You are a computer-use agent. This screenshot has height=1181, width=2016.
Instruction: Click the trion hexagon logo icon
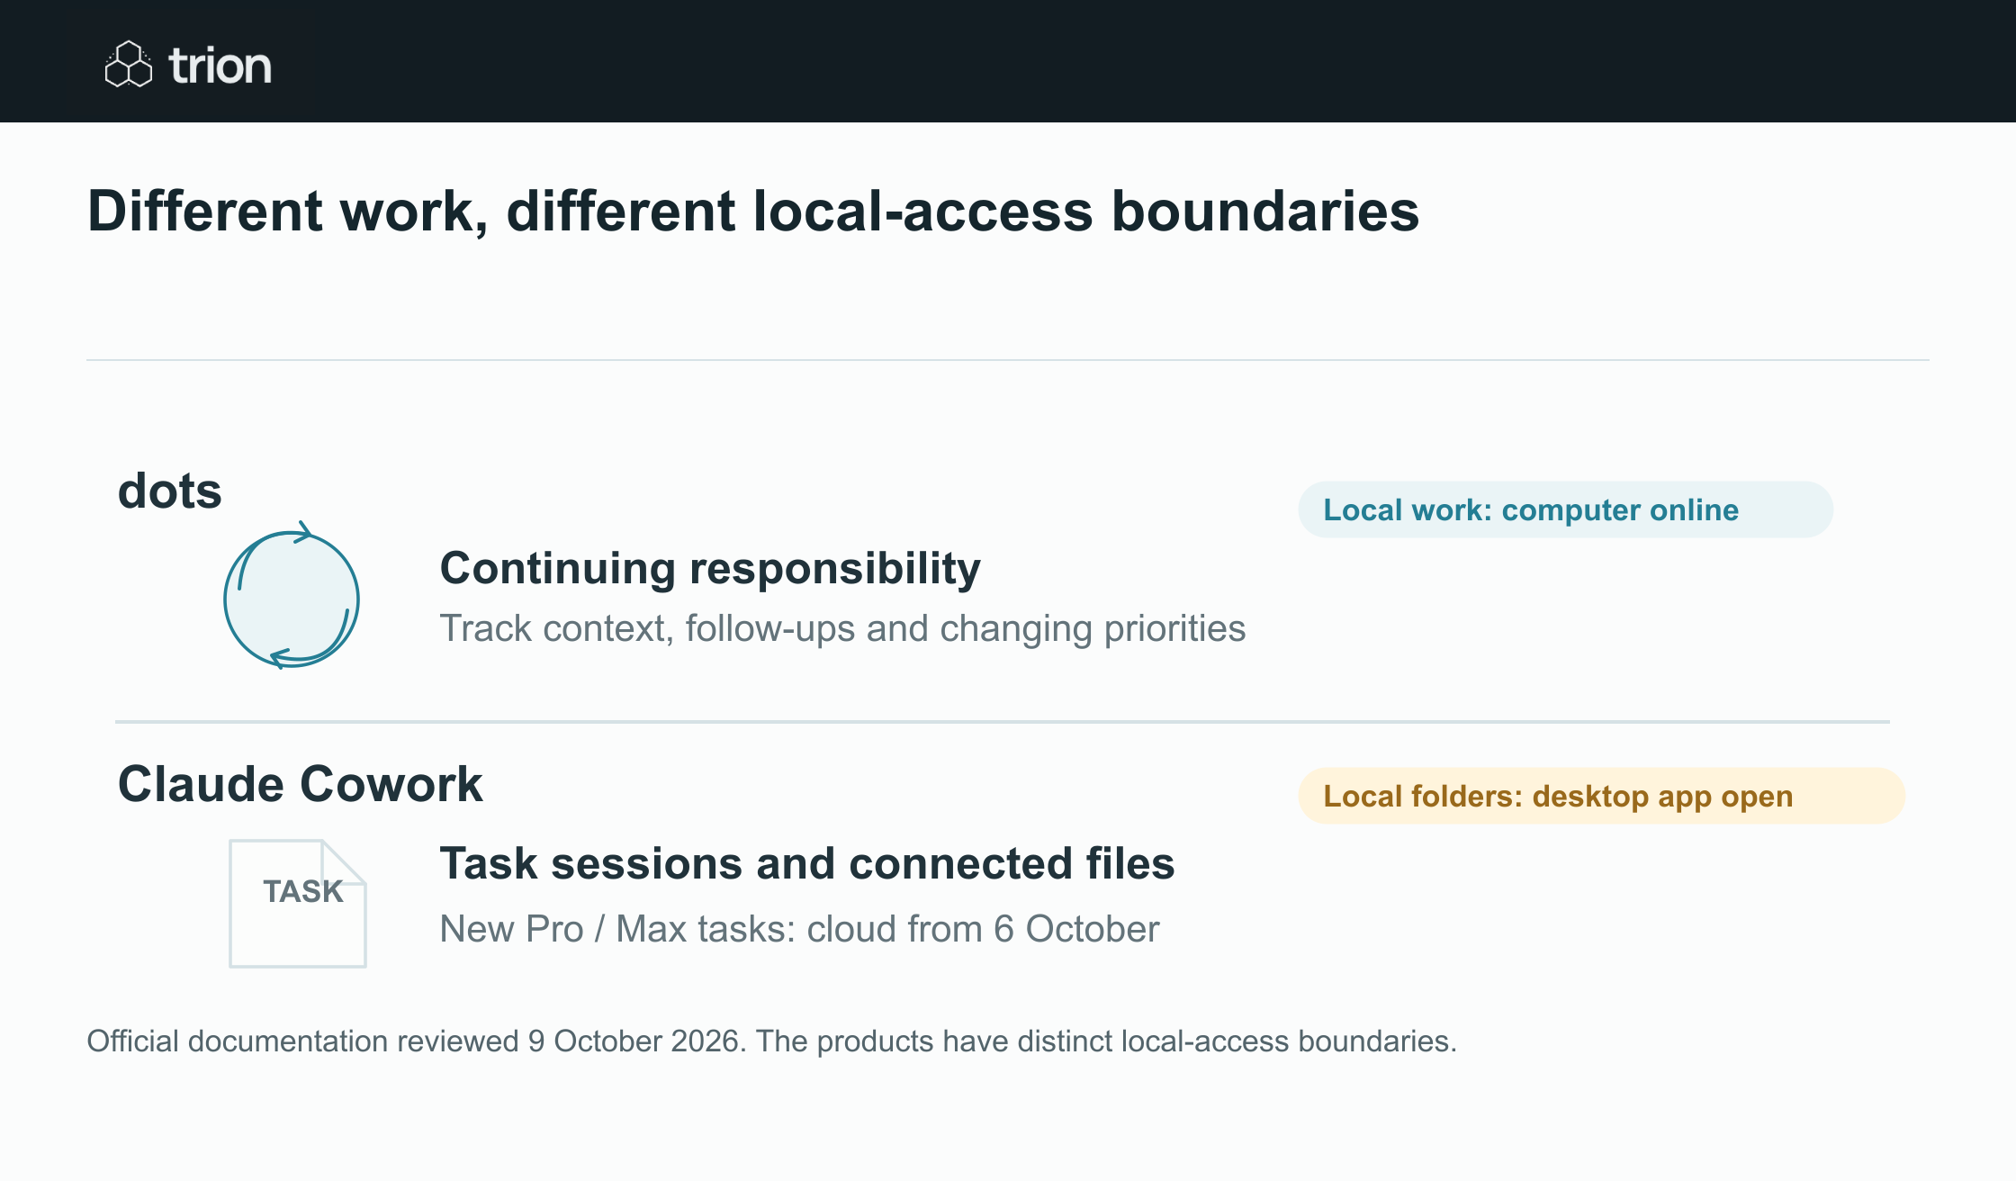coord(129,64)
